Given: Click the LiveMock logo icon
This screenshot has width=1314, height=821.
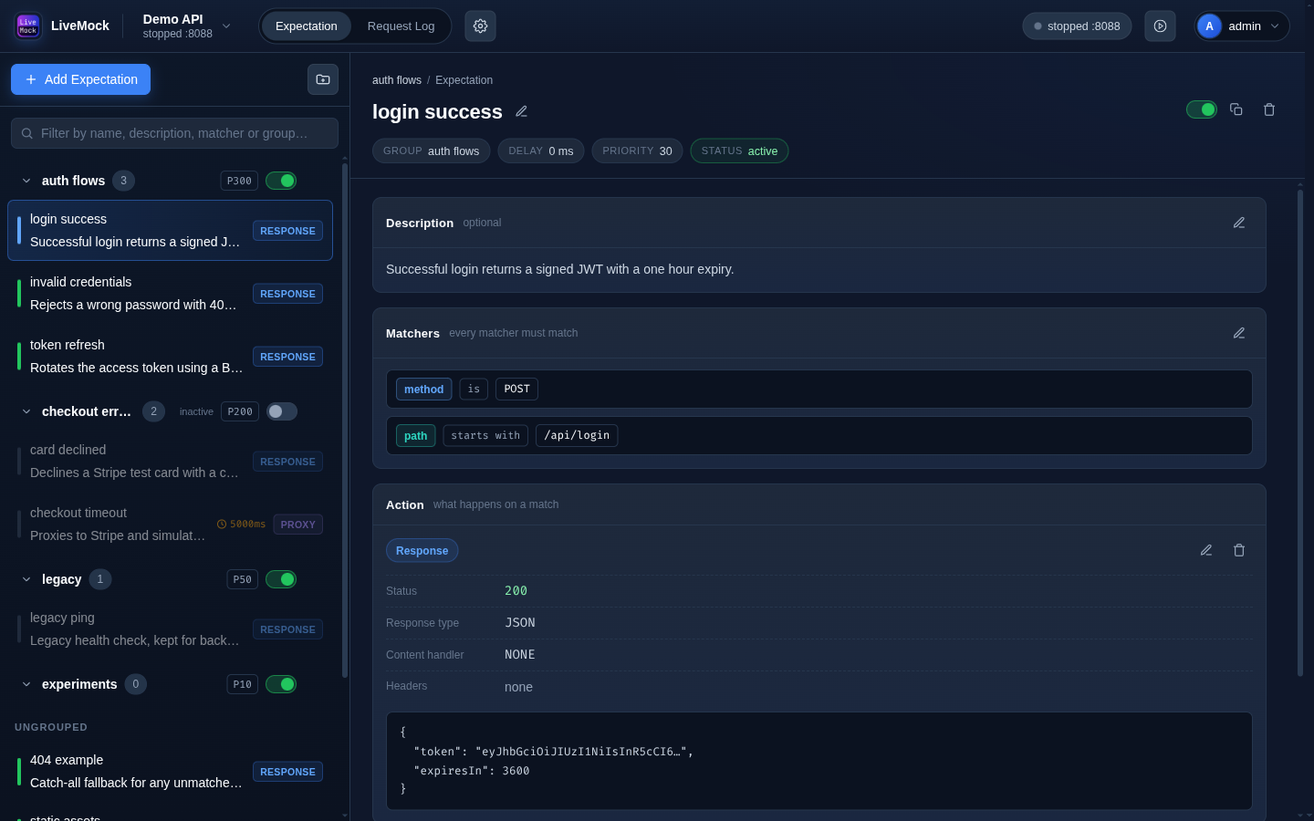Looking at the screenshot, I should [28, 26].
